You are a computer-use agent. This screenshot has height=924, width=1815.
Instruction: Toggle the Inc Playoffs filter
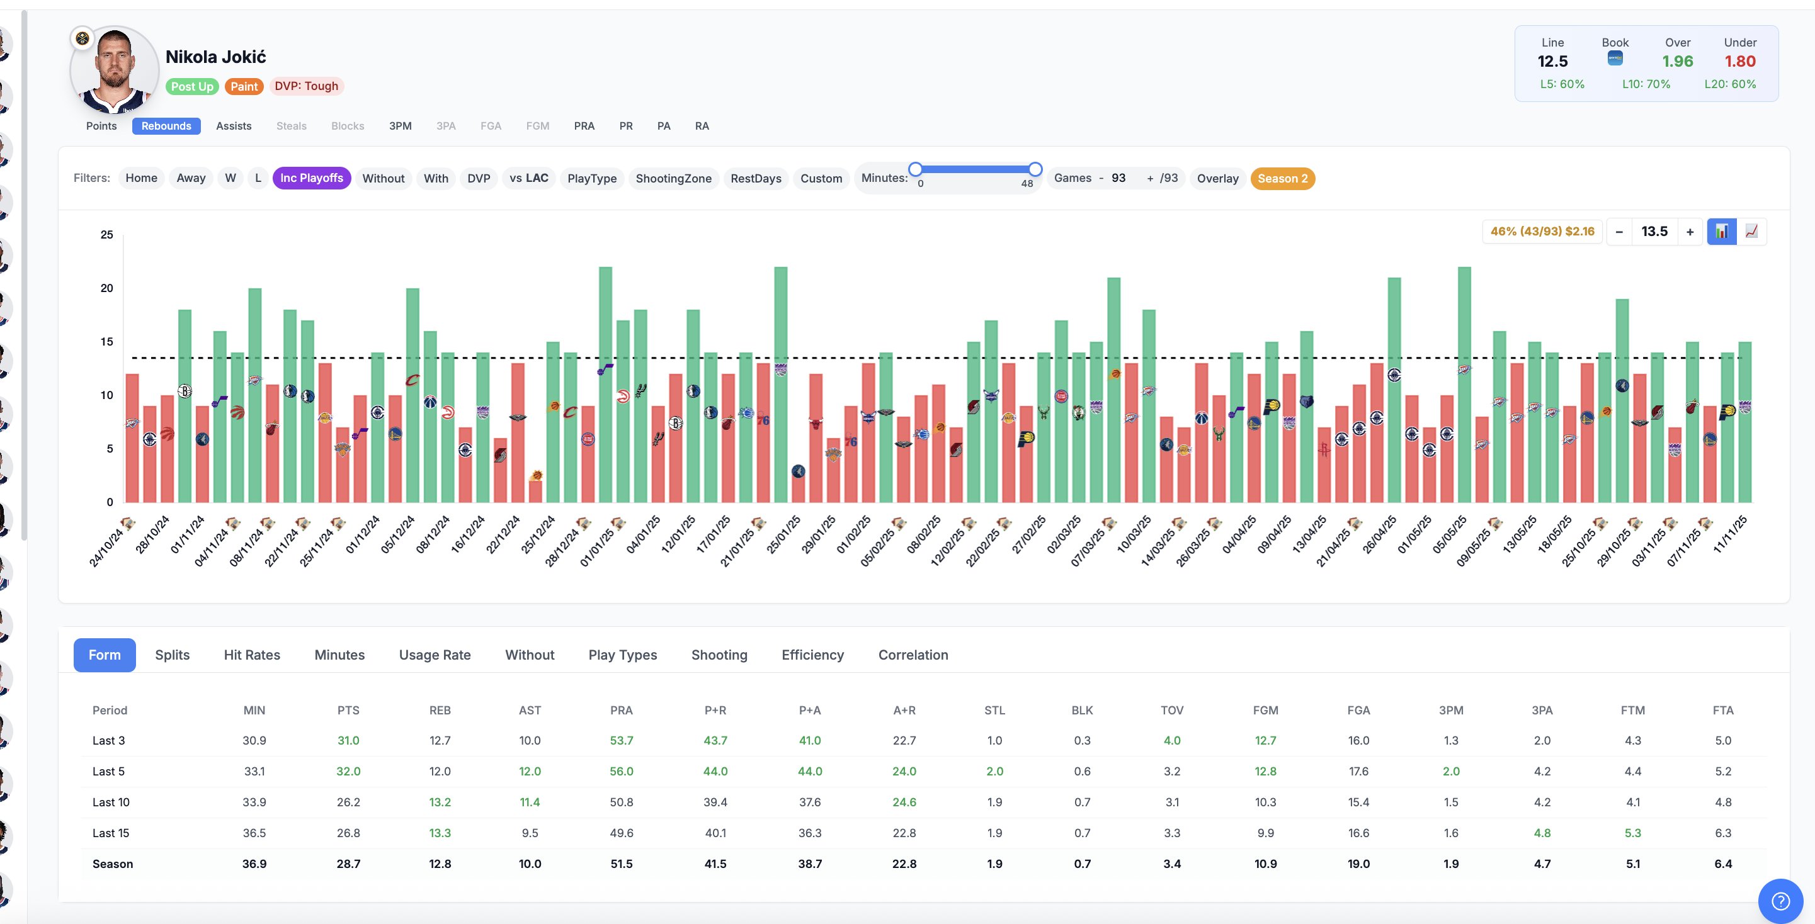coord(312,178)
